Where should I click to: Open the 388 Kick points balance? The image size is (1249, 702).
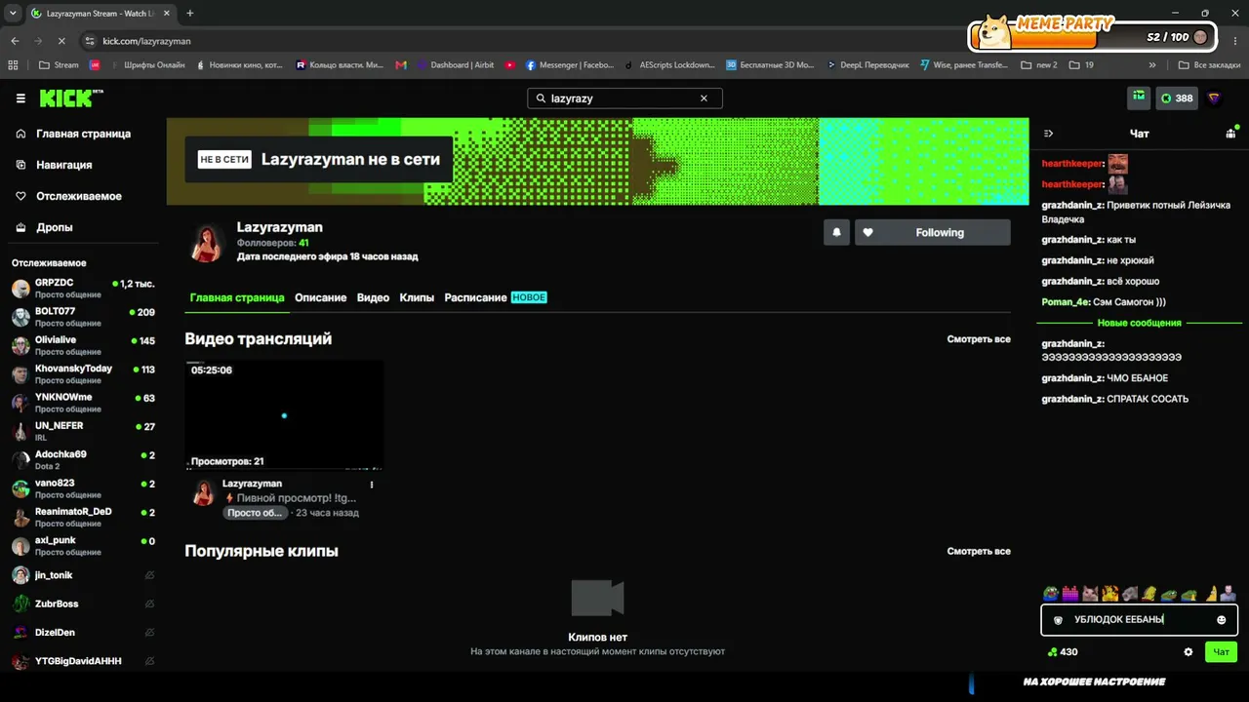click(x=1177, y=98)
